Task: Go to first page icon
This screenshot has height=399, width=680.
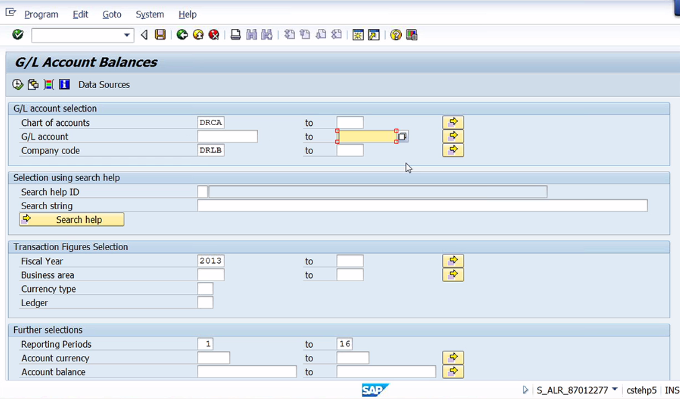Action: pos(289,35)
